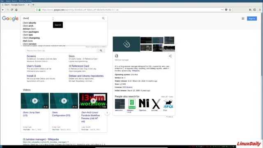Save page to Pocket icon
Viewport: 263px width, 148px height.
[x=226, y=10]
